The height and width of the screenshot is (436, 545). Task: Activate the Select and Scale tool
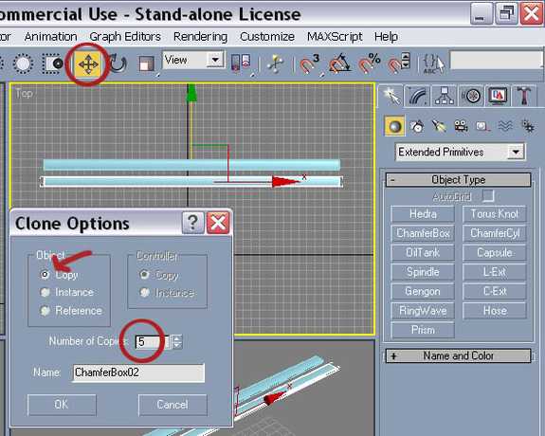click(146, 64)
